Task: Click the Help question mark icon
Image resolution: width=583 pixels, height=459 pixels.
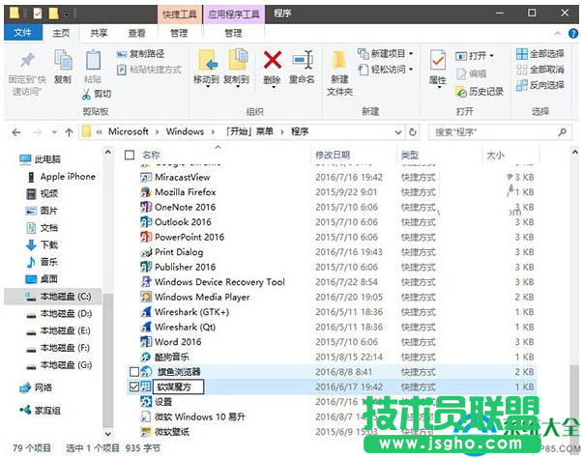Action: click(573, 34)
